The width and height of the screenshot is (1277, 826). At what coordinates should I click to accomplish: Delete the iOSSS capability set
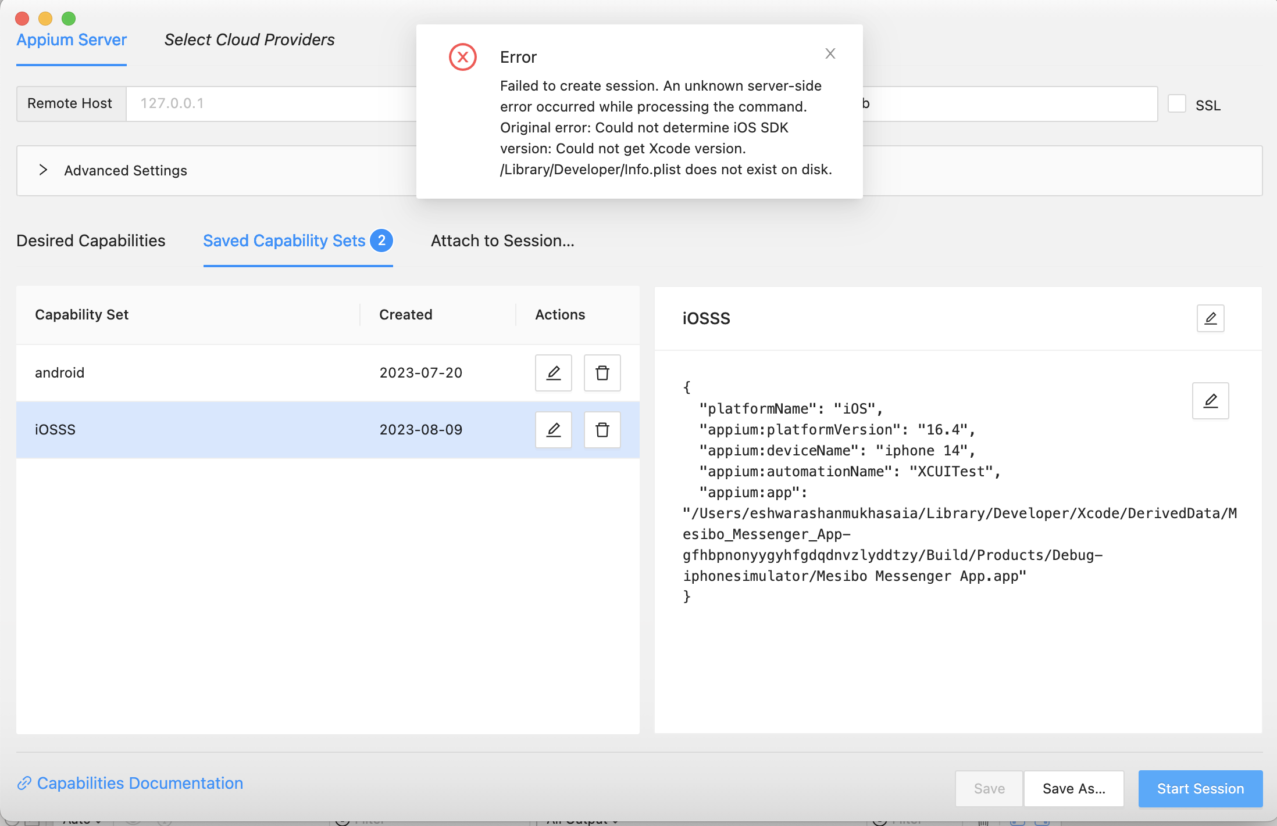[x=602, y=430]
